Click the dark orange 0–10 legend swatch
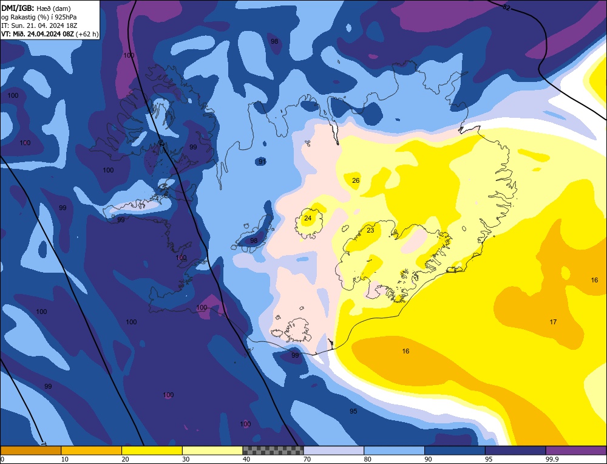Screen dimensions: 607x464 [x=30, y=451]
